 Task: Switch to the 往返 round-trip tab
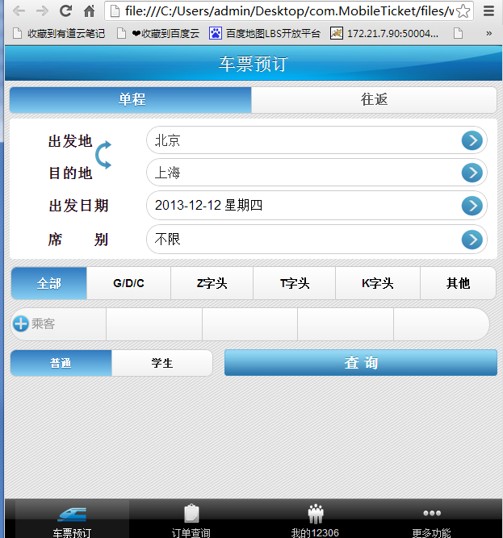coord(374,99)
